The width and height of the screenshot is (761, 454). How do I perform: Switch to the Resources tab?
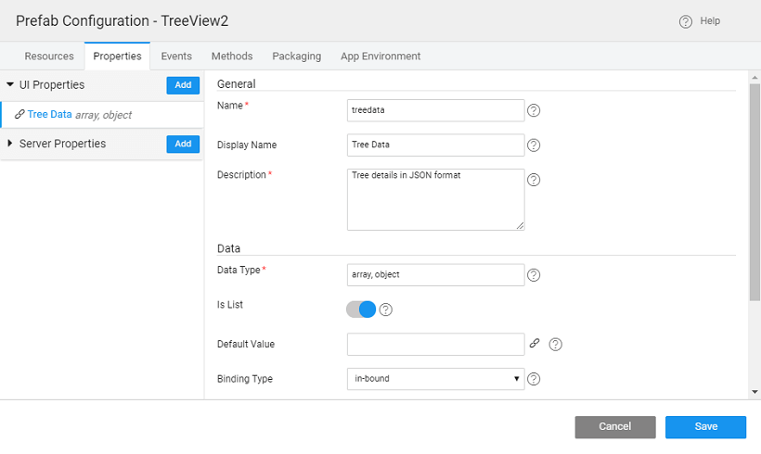(x=49, y=57)
